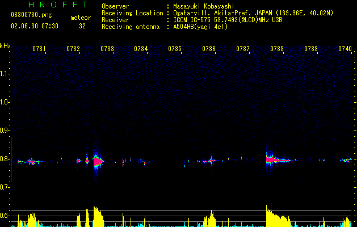The height and width of the screenshot is (227, 357).
Task: Click the 1.0 kHz axis label
Action: pyautogui.click(x=5, y=102)
